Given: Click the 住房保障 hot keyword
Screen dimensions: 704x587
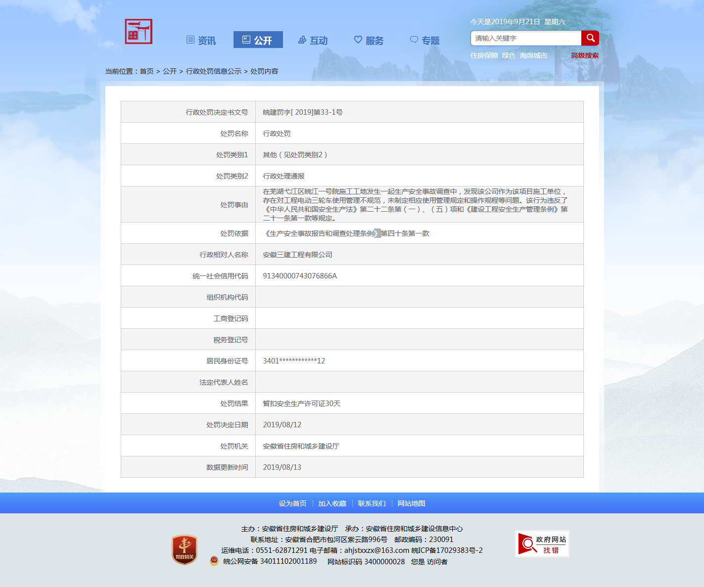Looking at the screenshot, I should pyautogui.click(x=484, y=55).
